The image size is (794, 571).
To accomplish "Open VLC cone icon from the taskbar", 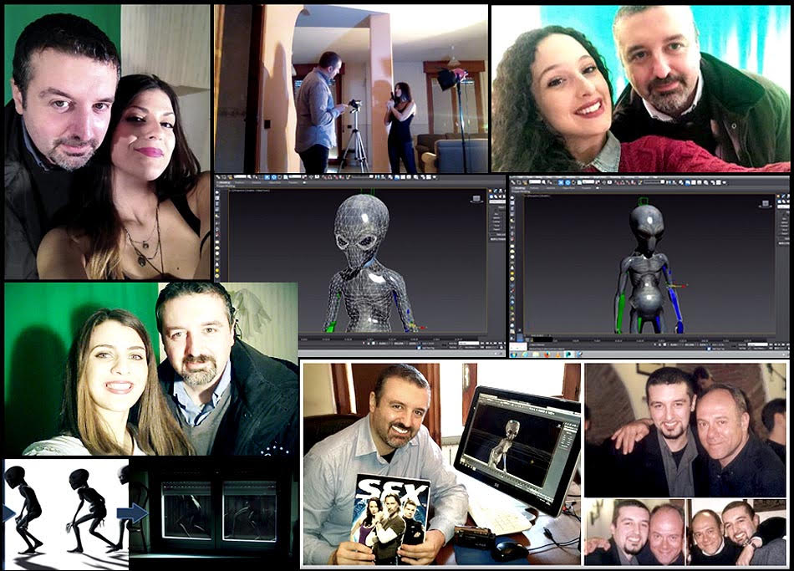I will (557, 354).
